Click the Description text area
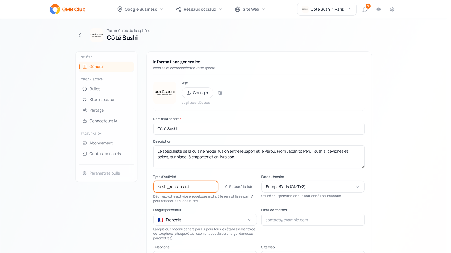This screenshot has width=451, height=253. click(x=259, y=157)
